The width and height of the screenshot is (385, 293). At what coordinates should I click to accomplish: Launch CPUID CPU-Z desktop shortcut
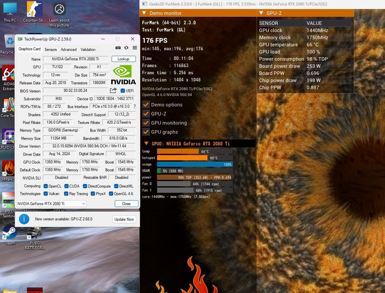(8, 139)
